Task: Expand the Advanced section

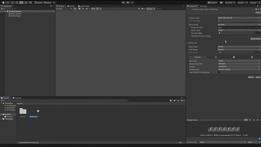Action: pyautogui.click(x=188, y=43)
